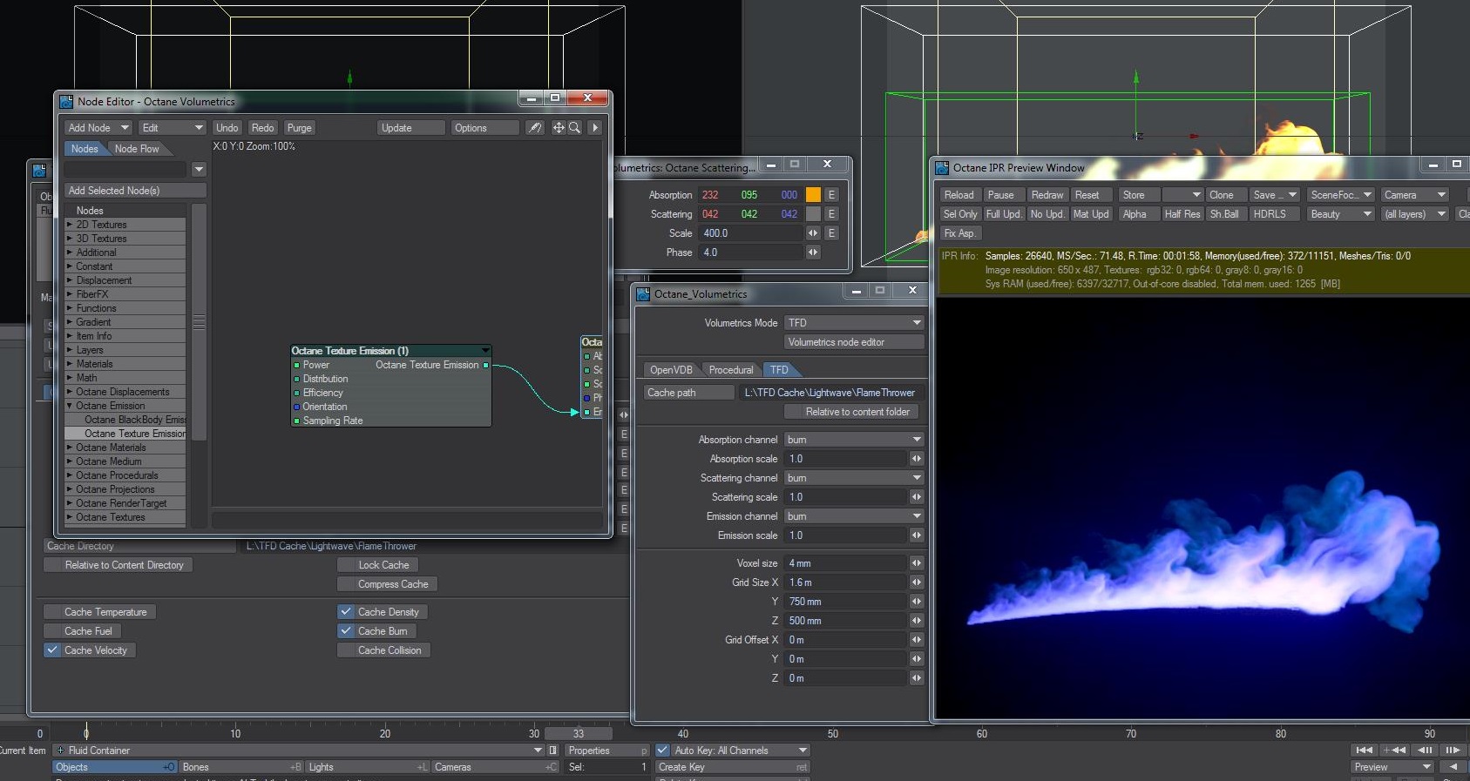Click the icon button next to Fluid Container dropdown
This screenshot has width=1470, height=781.
click(552, 751)
